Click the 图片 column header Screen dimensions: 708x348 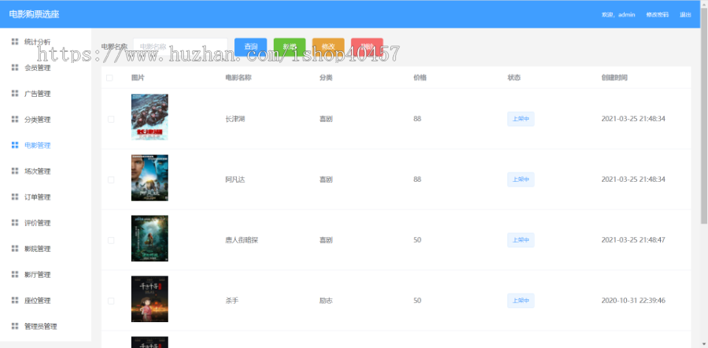[x=138, y=78]
